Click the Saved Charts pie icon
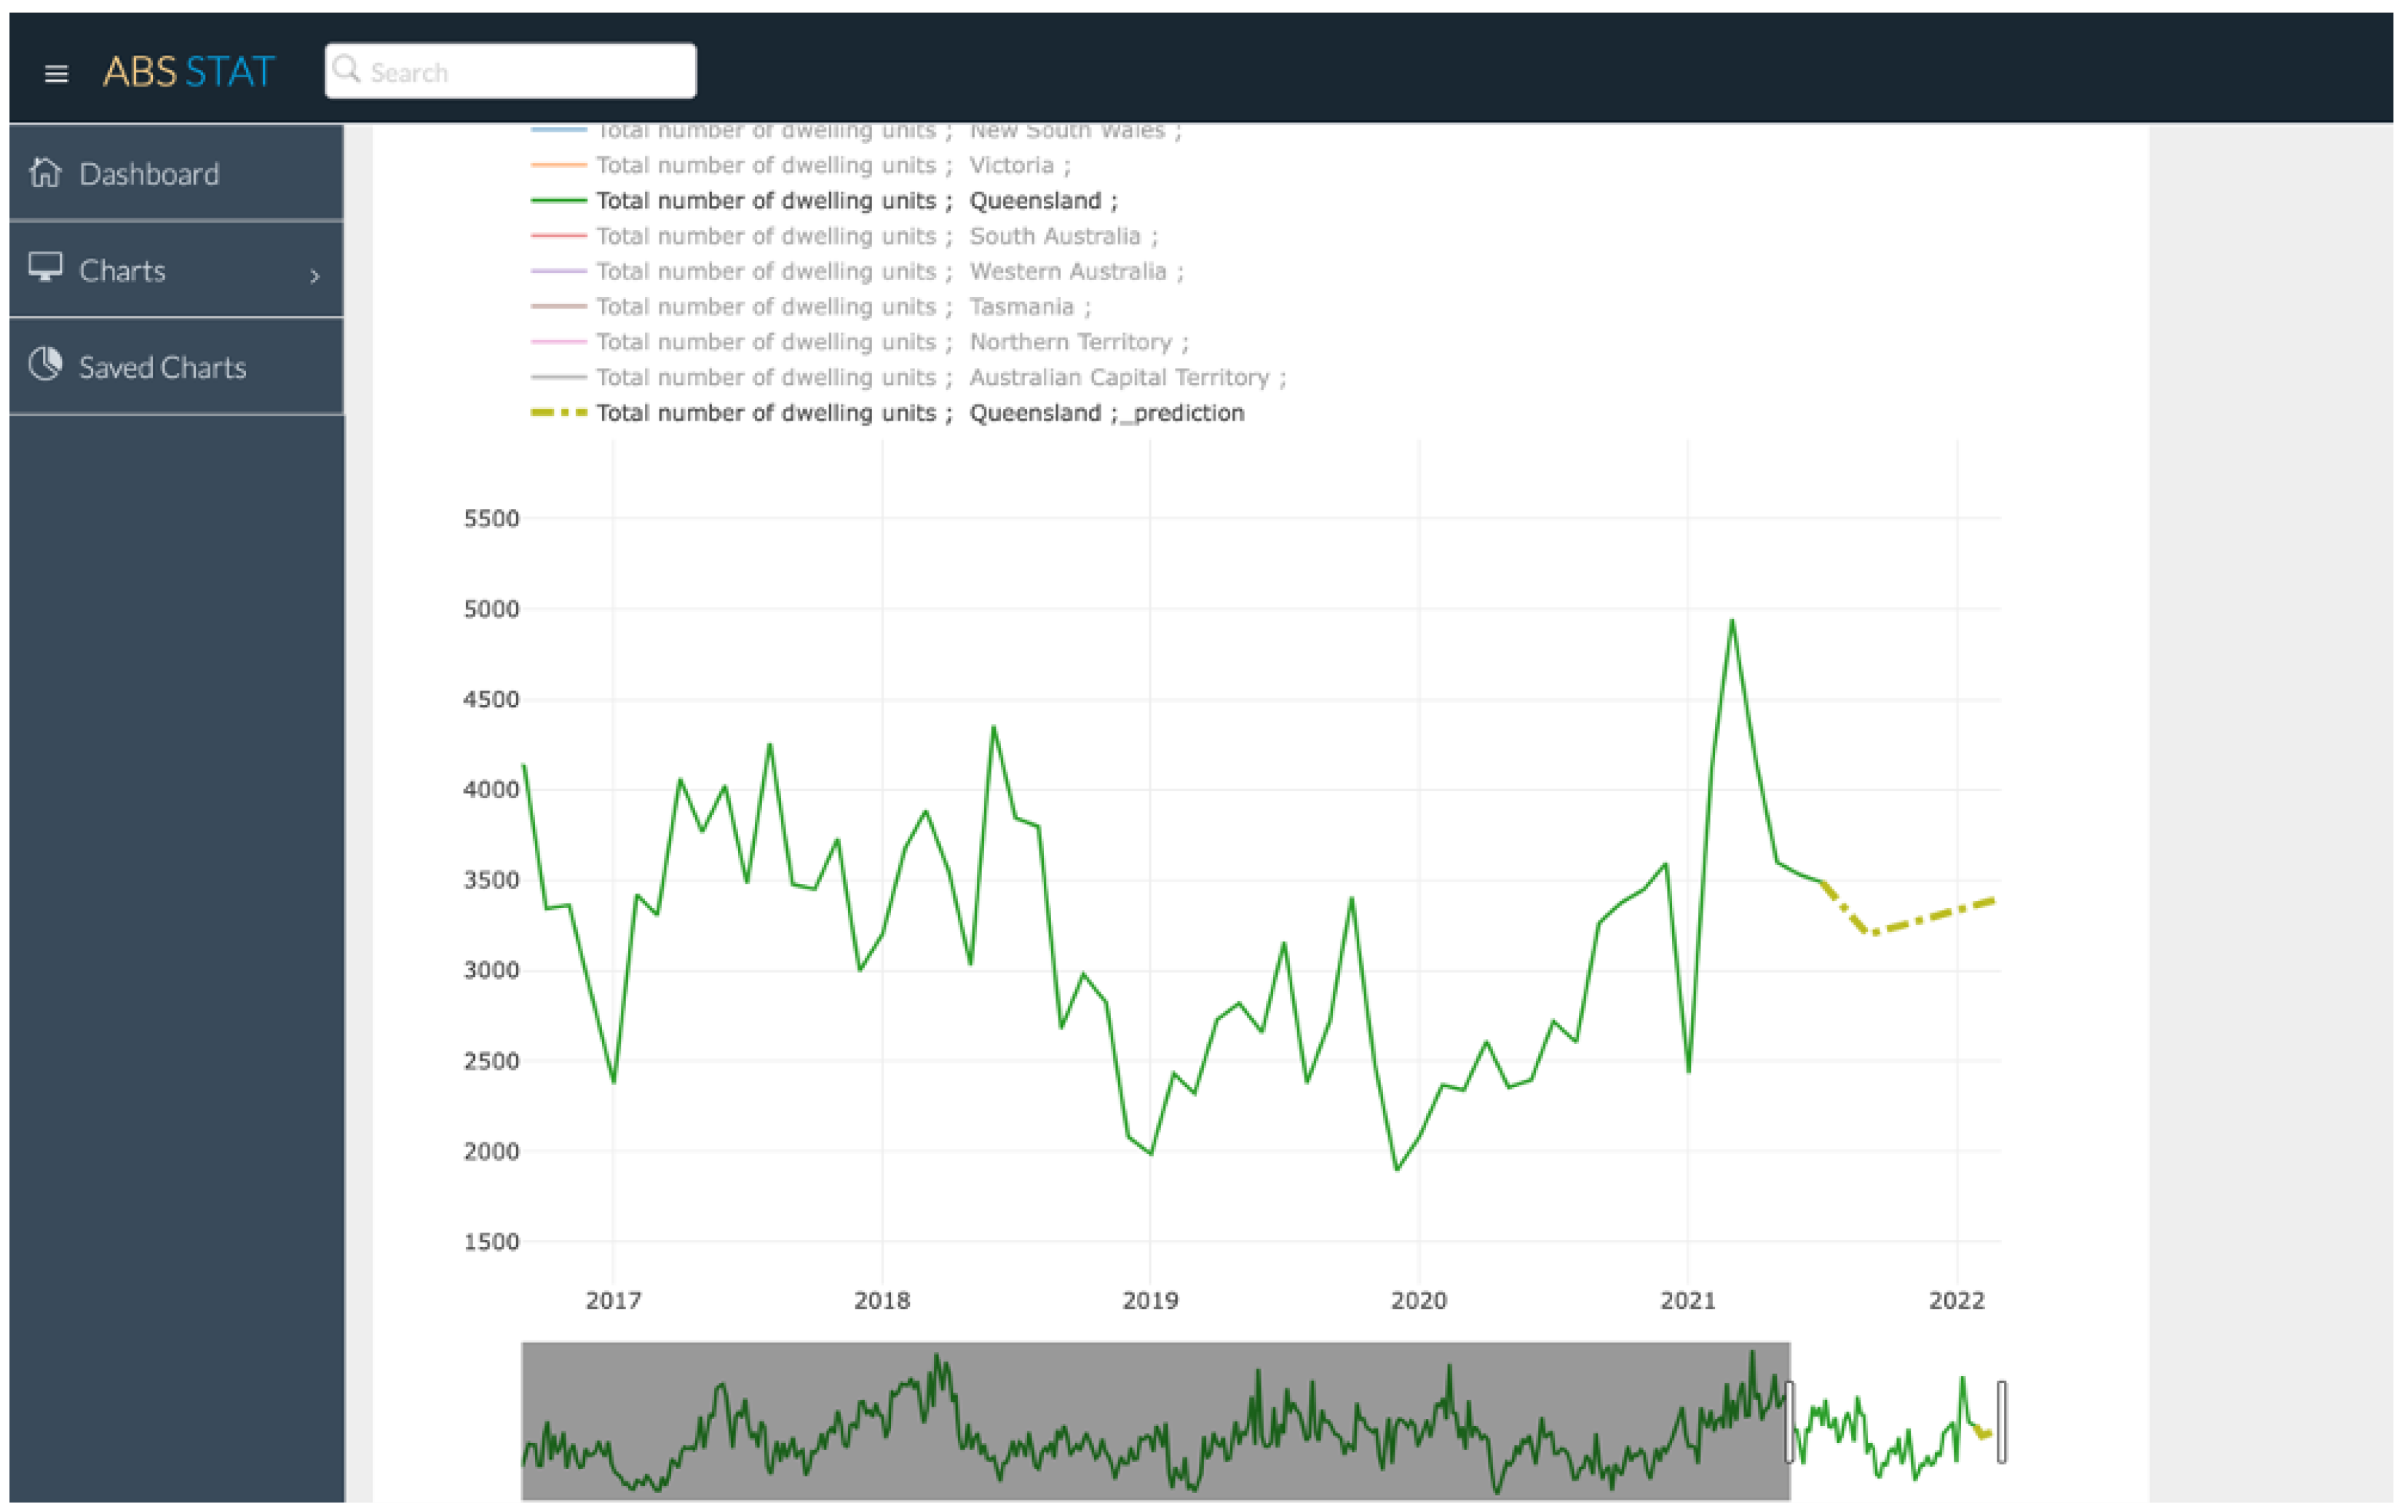This screenshot has width=2408, height=1512. [45, 365]
